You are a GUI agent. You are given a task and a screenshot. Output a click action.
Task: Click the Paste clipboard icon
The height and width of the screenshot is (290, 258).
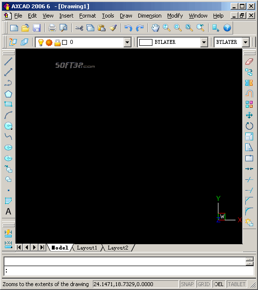(102, 28)
